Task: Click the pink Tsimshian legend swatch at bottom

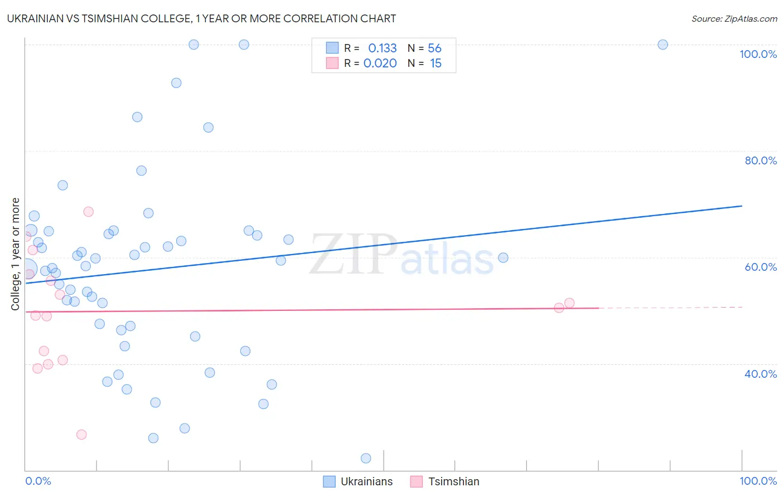Action: tap(417, 481)
